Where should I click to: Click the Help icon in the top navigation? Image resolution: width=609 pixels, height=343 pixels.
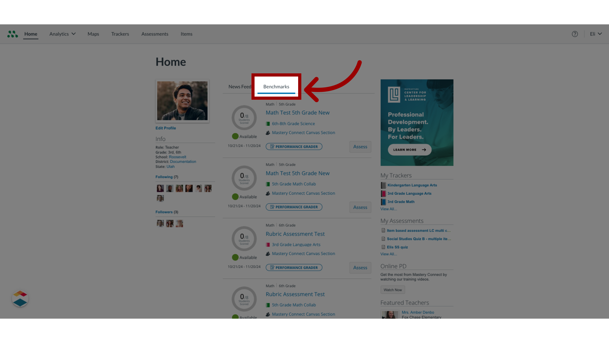[x=575, y=33]
